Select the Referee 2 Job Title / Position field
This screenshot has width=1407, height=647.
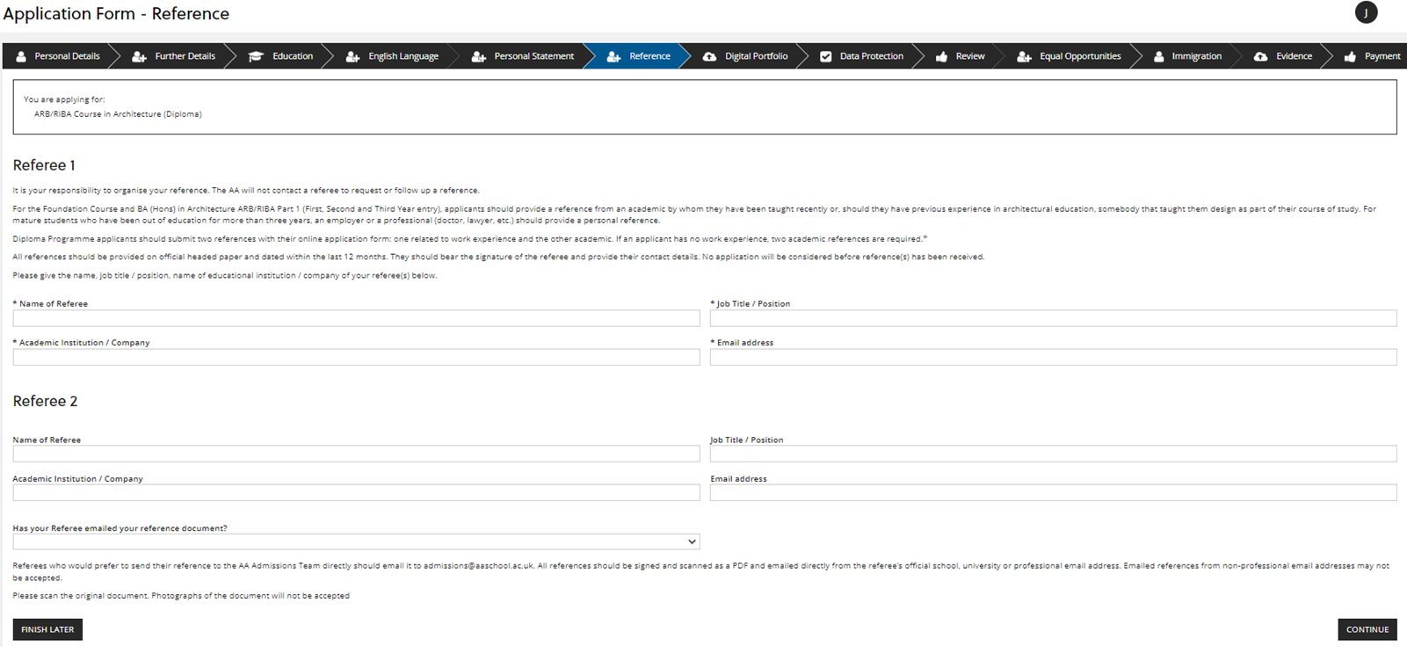[1053, 454]
